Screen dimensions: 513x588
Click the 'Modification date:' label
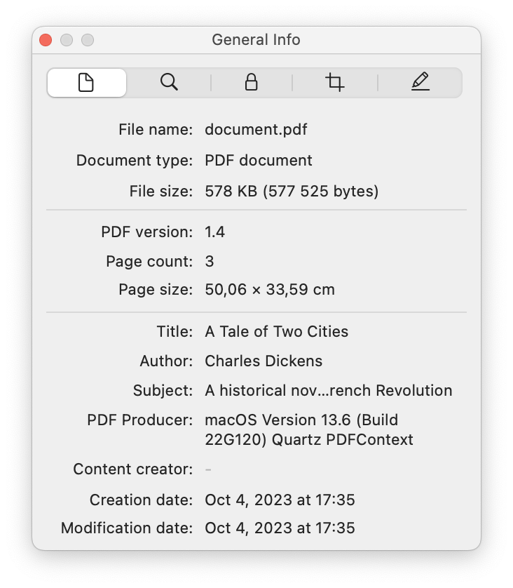click(x=127, y=528)
